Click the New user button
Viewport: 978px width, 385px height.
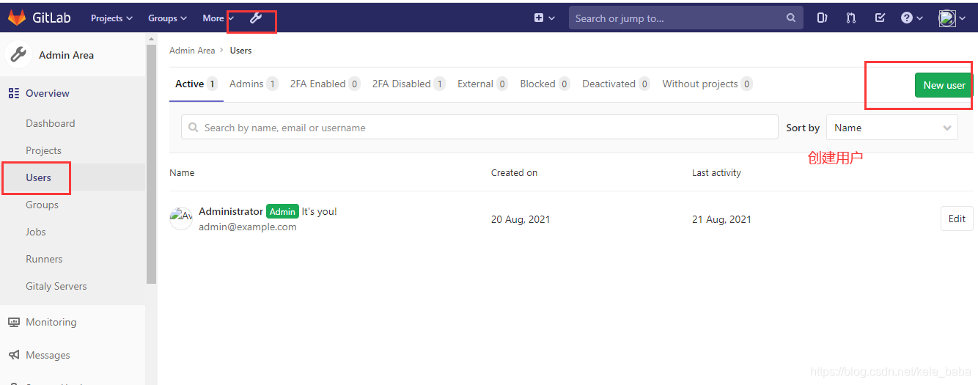pyautogui.click(x=944, y=85)
